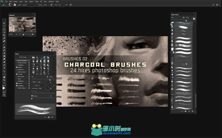
Task: Toggle the Smoothing checkbox
Action: click(x=17, y=86)
